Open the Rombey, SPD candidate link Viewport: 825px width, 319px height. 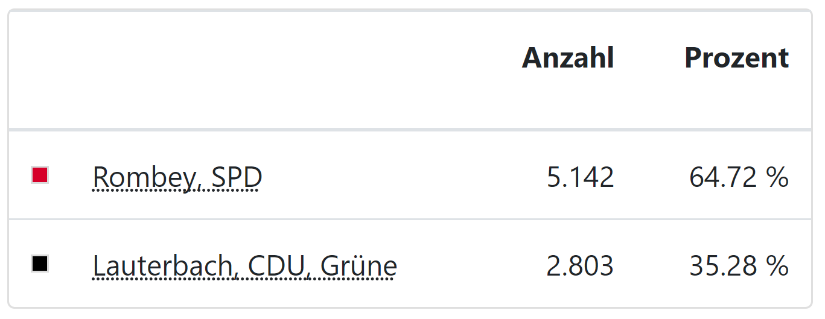[177, 177]
